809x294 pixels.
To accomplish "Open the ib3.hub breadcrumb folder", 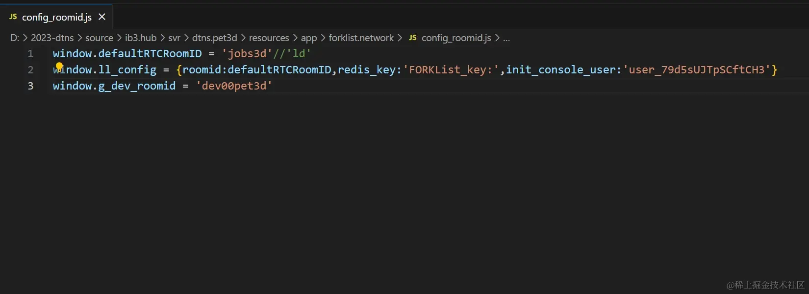I will [141, 38].
